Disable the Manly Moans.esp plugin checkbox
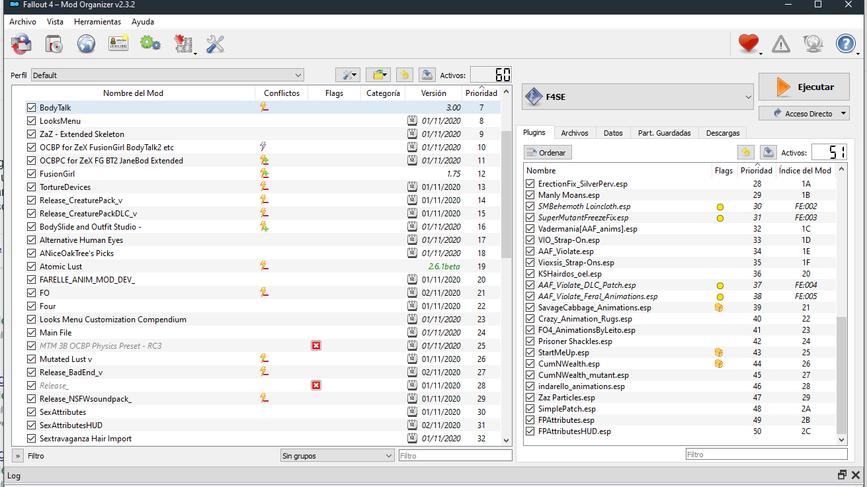The width and height of the screenshot is (867, 487). [x=530, y=195]
